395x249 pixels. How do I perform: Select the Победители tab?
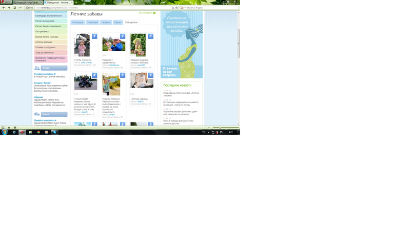131,23
